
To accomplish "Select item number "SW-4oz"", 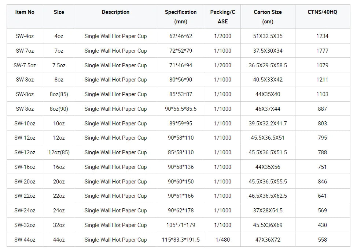I will pos(25,36).
